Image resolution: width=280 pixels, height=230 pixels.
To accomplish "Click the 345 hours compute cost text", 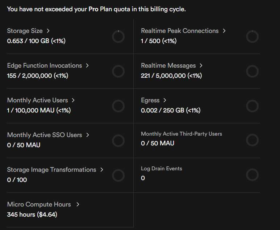I will coord(32,214).
